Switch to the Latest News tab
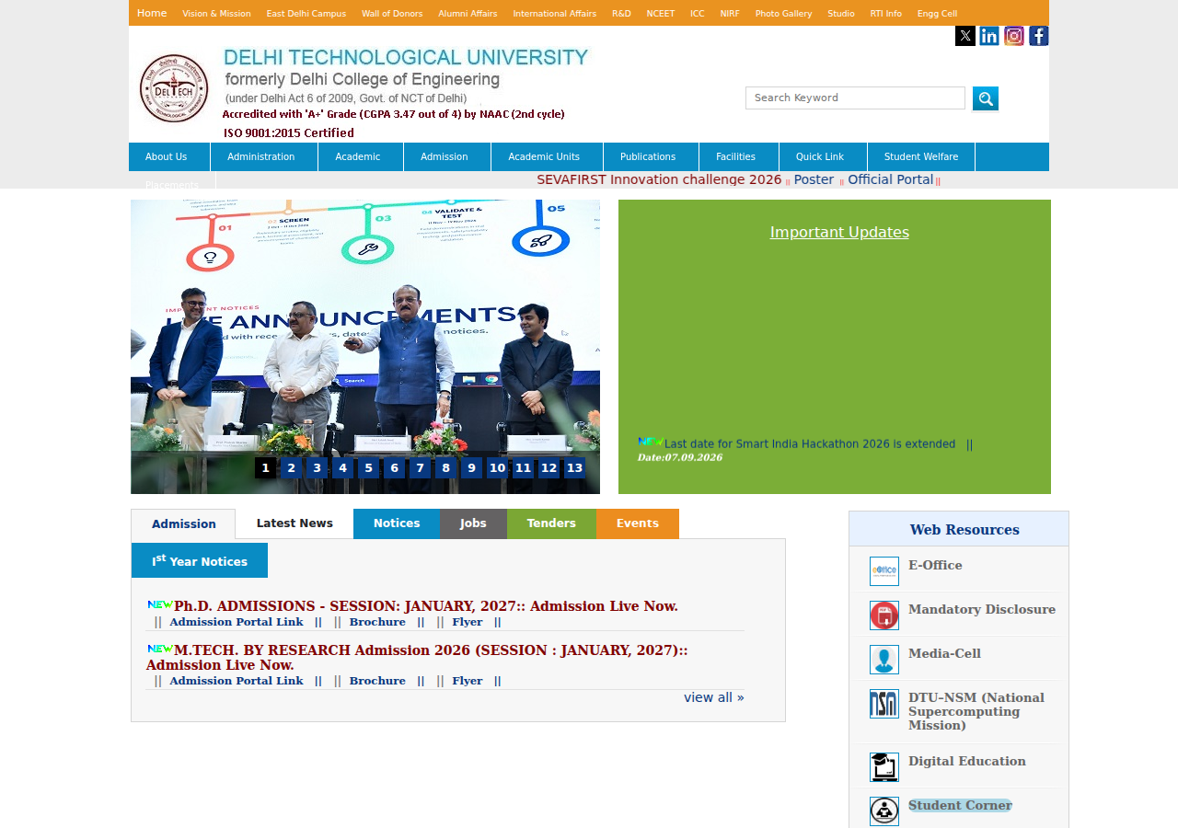1178x828 pixels. point(294,523)
